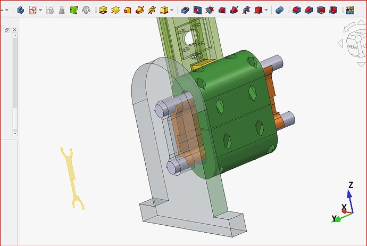This screenshot has width=367, height=246.
Task: Click the green Shape Binder icon
Action: tap(74, 10)
